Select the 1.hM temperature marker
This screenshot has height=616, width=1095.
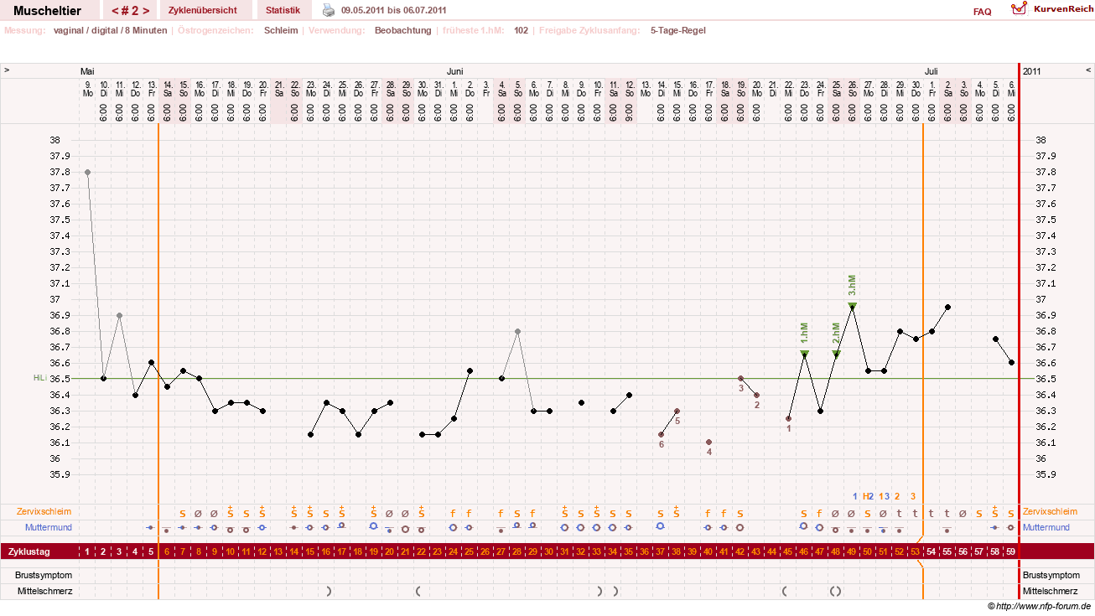tap(804, 354)
